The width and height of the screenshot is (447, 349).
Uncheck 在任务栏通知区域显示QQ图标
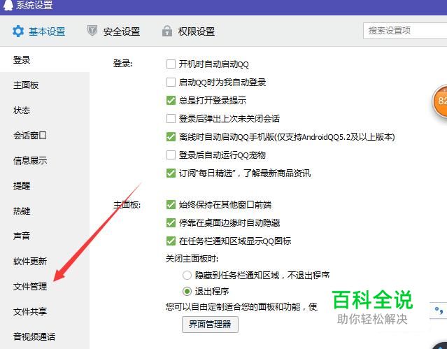pyautogui.click(x=171, y=241)
